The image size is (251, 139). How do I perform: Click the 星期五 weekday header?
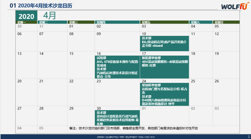(164, 22)
